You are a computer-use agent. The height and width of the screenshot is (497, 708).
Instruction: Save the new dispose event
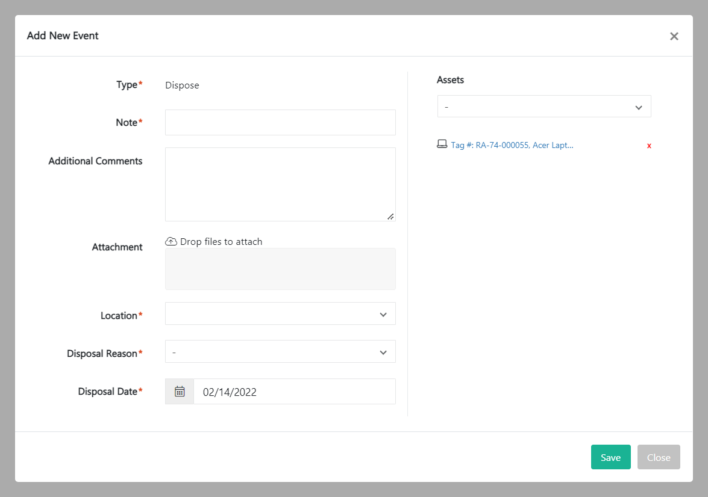tap(610, 457)
